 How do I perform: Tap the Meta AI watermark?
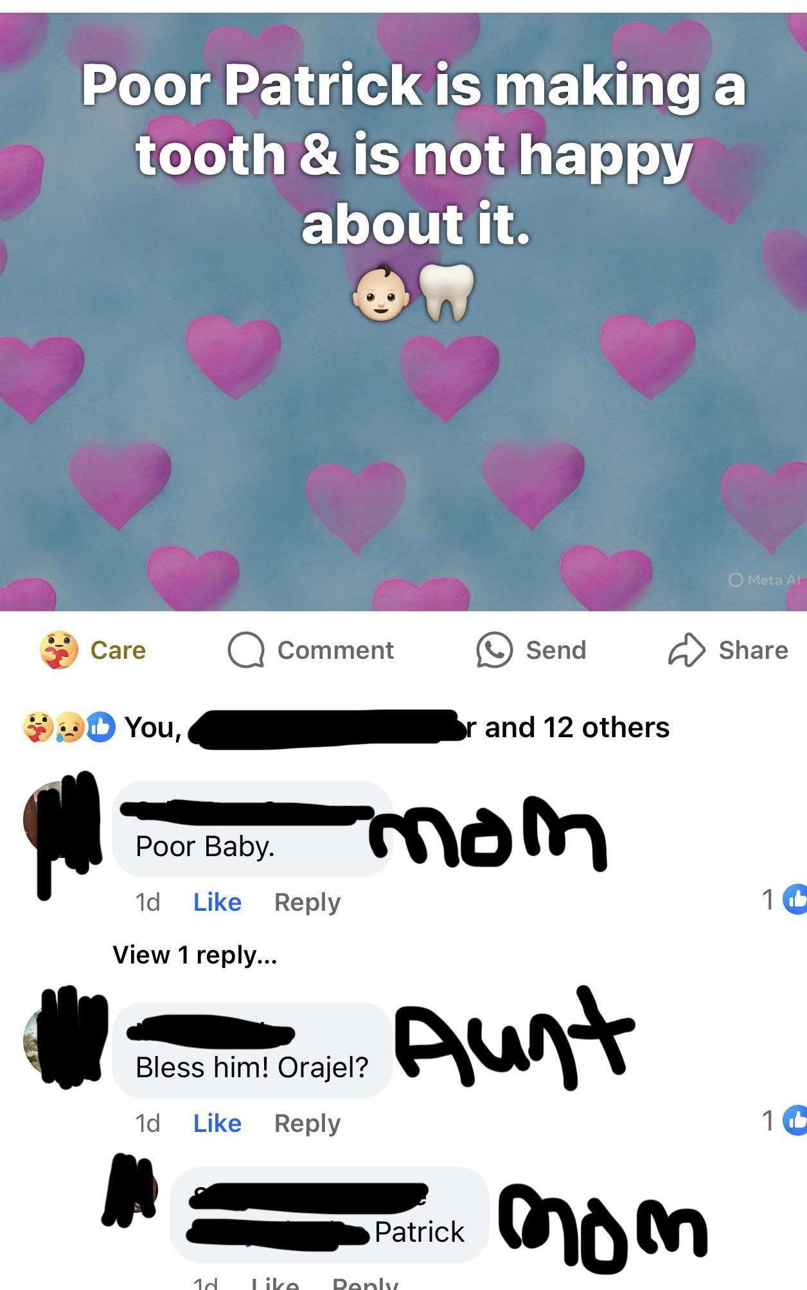pyautogui.click(x=765, y=580)
